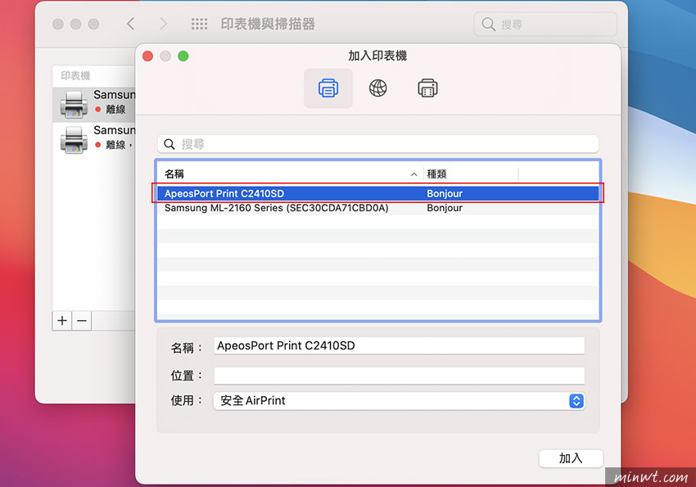Click the magnifier icon in the dialog search
The height and width of the screenshot is (487, 696).
click(169, 144)
